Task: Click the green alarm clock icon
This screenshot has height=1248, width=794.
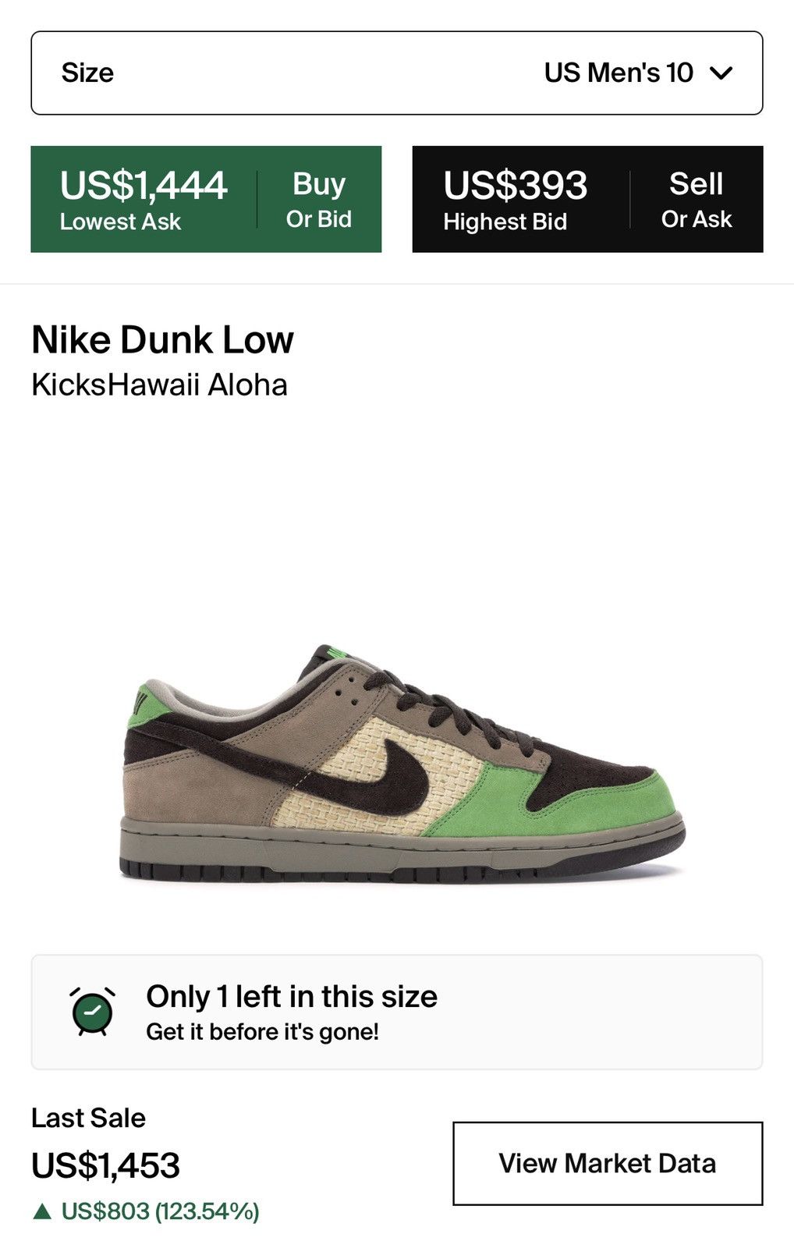Action: [93, 1012]
